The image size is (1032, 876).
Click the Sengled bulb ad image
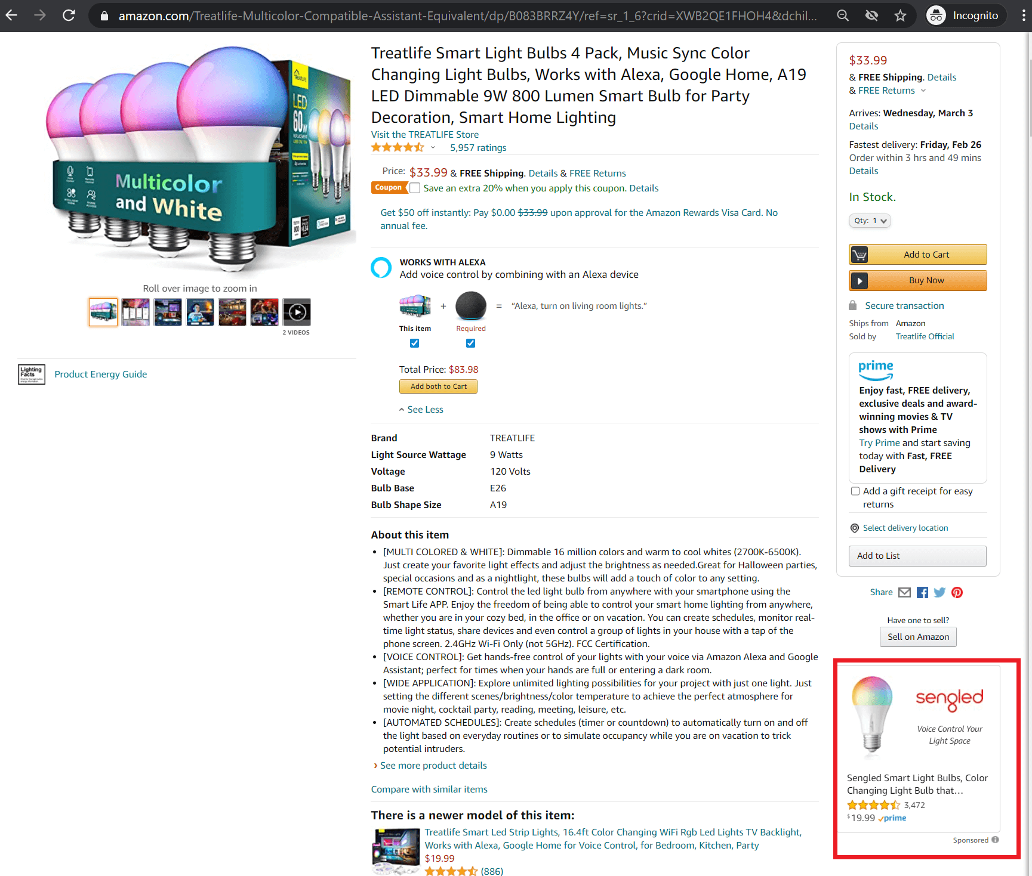[x=873, y=717]
